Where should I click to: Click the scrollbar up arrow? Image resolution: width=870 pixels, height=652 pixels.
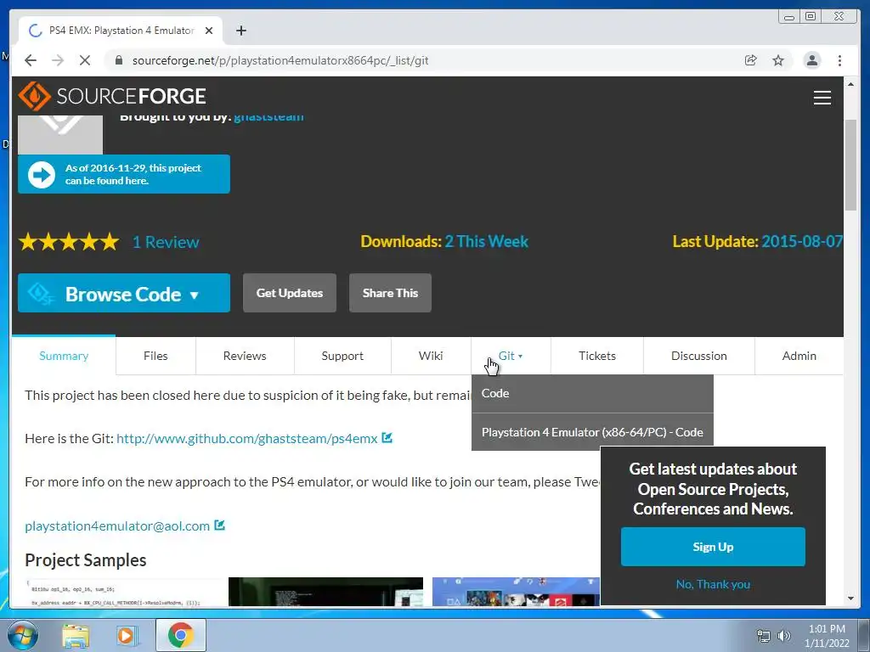(850, 84)
